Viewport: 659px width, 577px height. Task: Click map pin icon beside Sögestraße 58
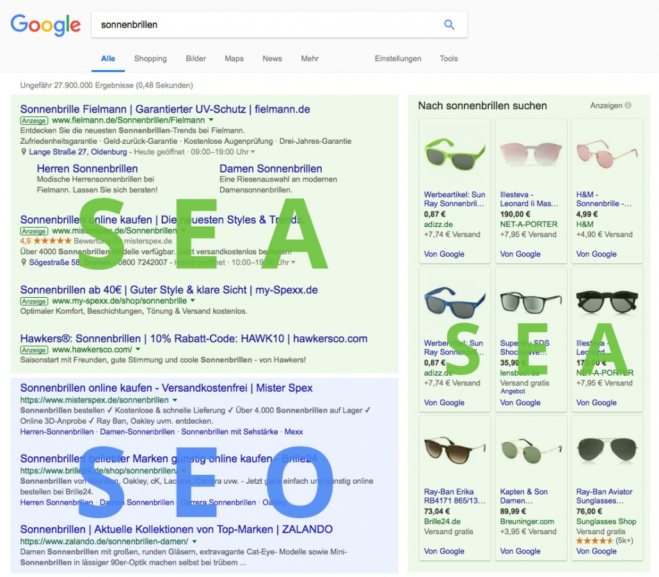pyautogui.click(x=24, y=262)
